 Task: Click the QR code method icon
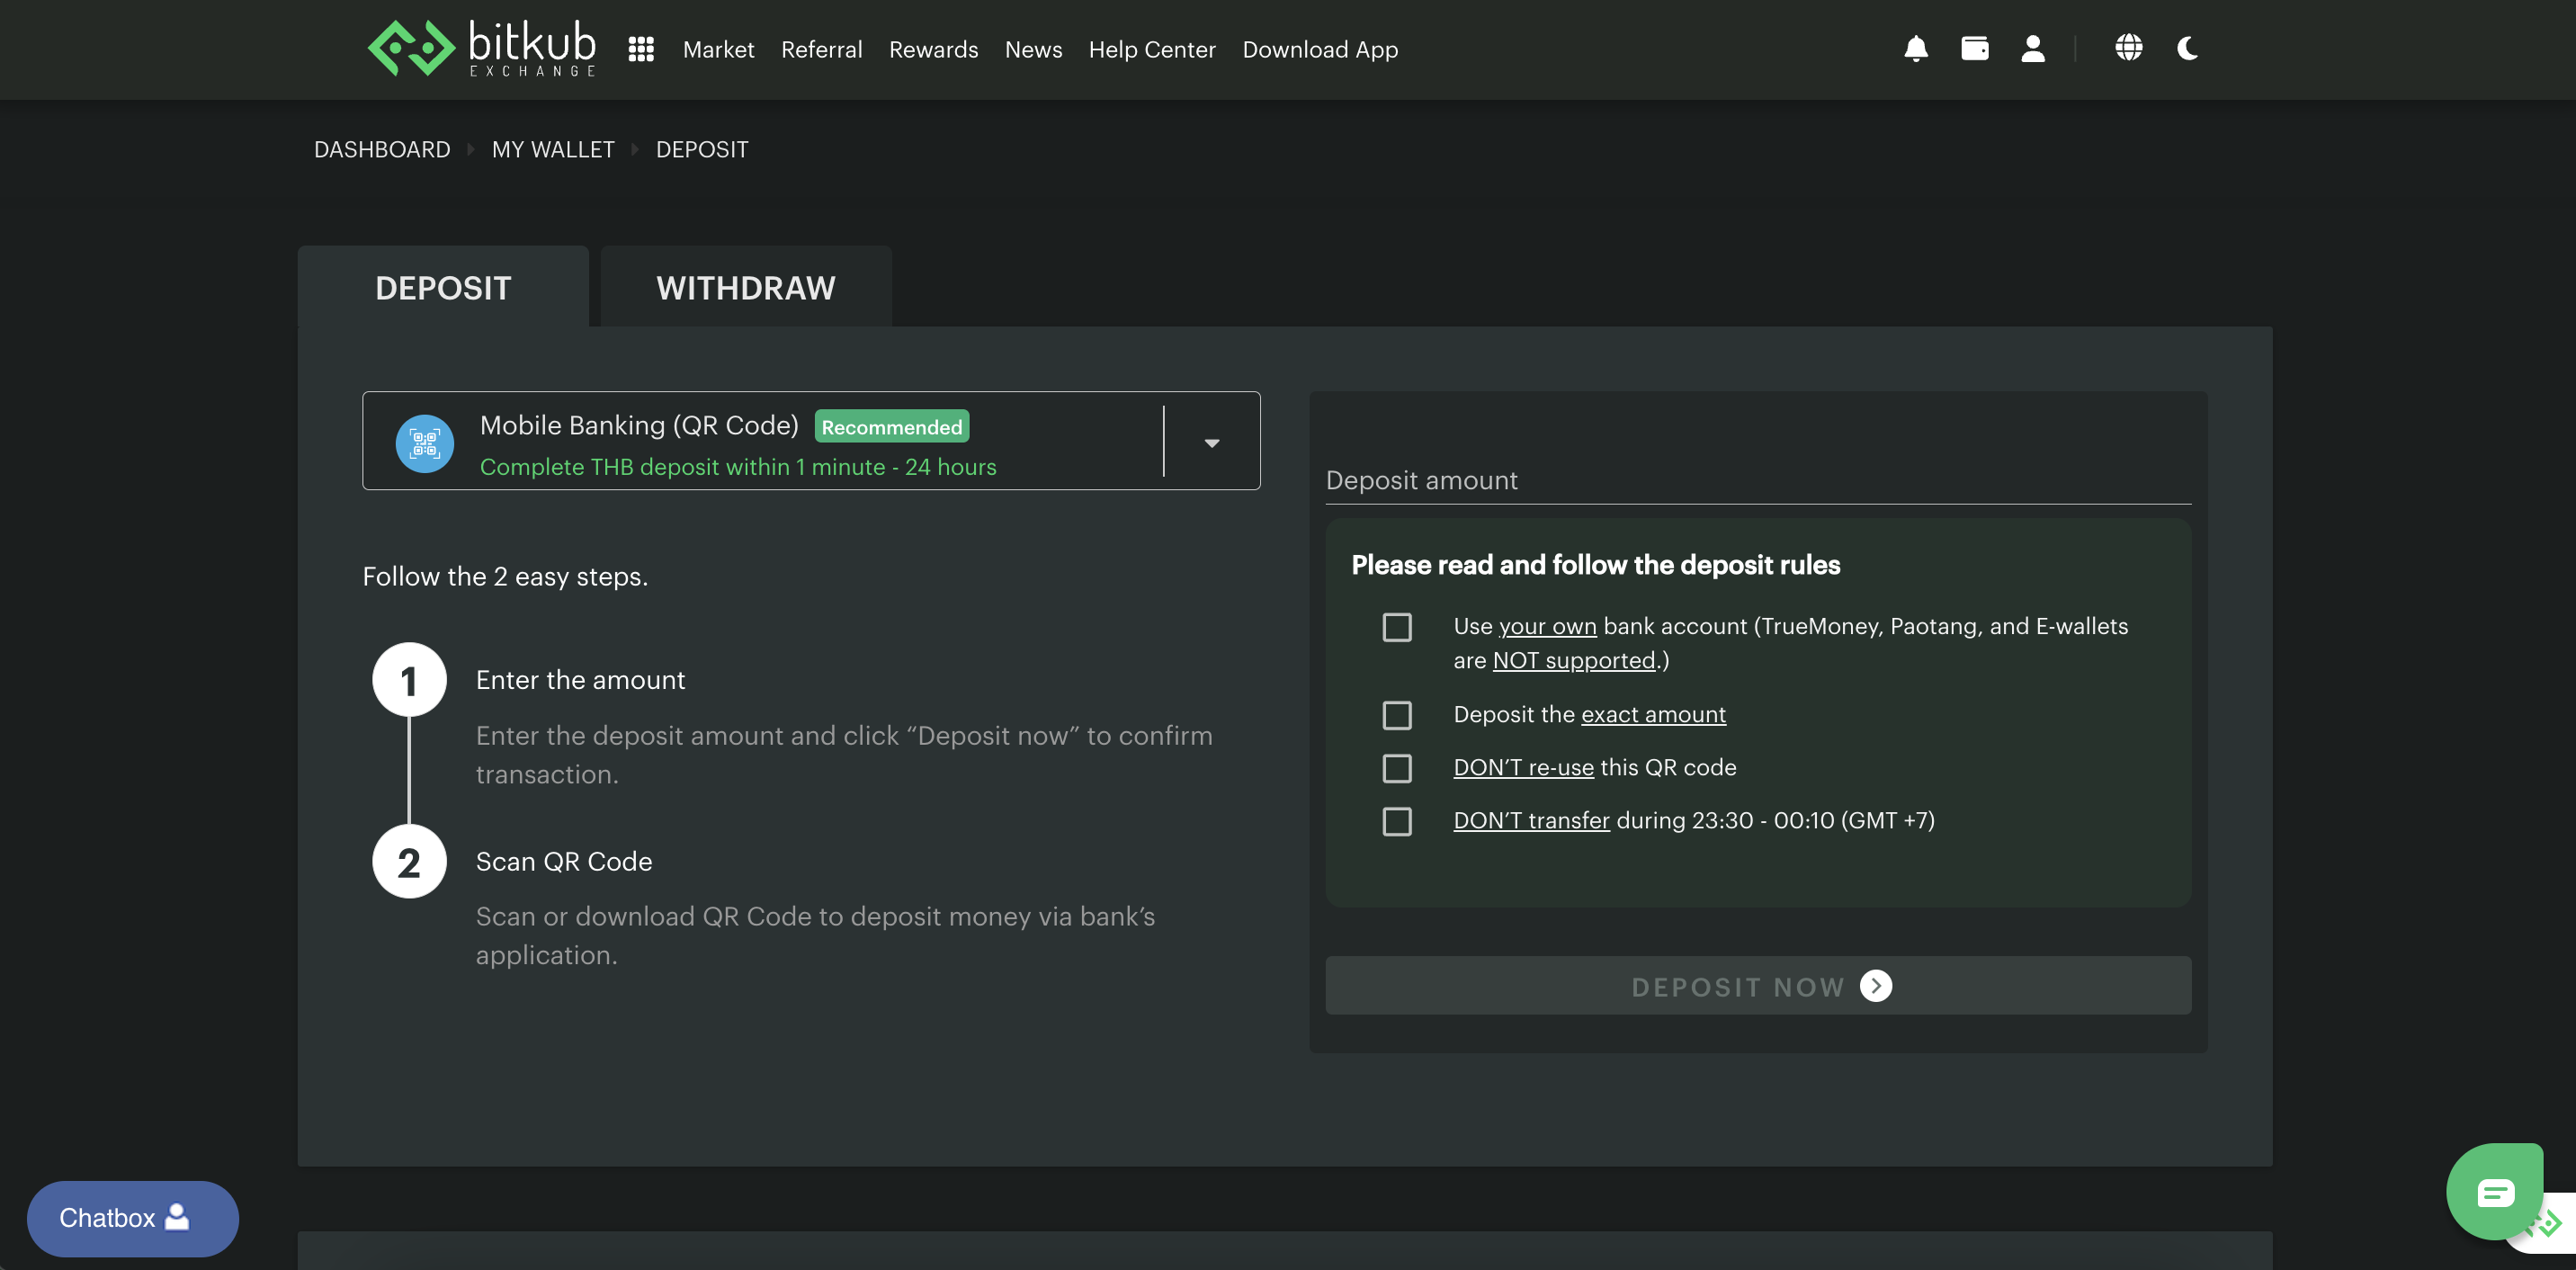coord(425,443)
